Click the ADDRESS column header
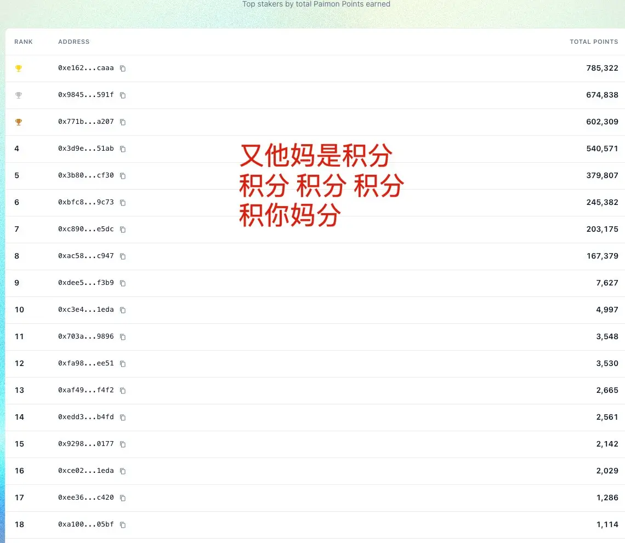Screen dimensions: 625x543 pyautogui.click(x=74, y=42)
